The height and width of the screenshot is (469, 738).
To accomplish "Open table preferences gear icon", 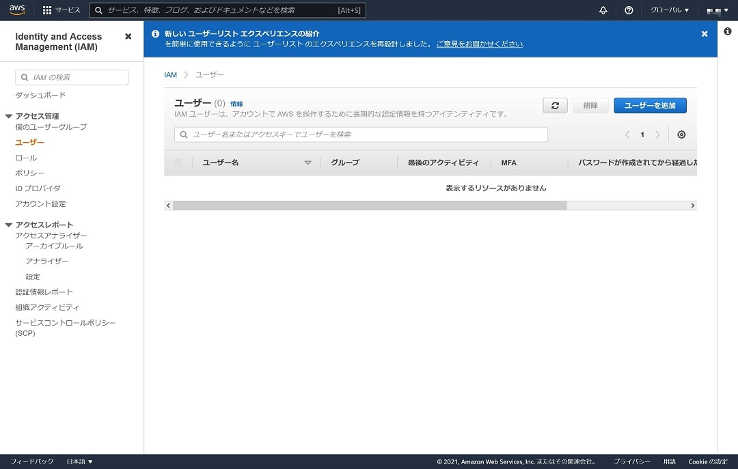I will (x=681, y=134).
